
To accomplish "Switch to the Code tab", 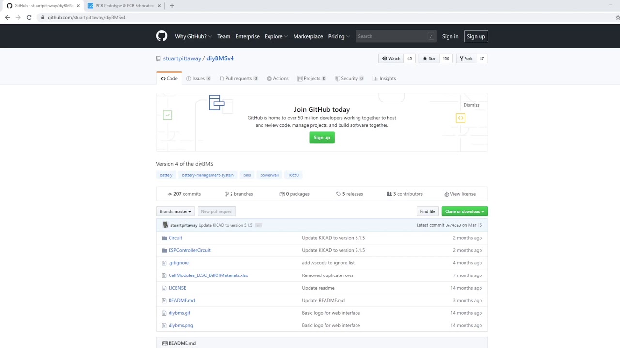I will point(169,78).
